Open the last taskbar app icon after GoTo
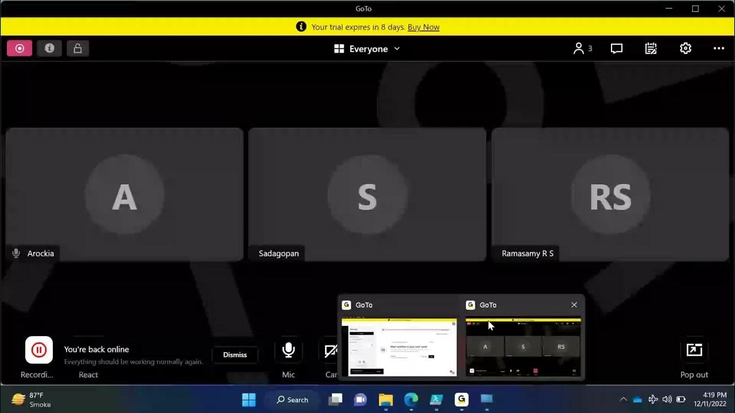The width and height of the screenshot is (735, 413). point(487,399)
